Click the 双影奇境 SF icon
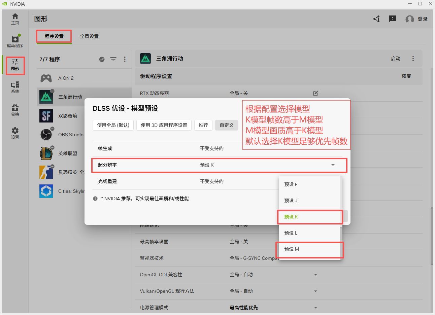435x315 pixels. (x=46, y=116)
